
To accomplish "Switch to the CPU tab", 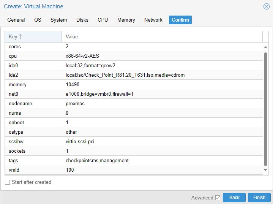I will point(103,20).
